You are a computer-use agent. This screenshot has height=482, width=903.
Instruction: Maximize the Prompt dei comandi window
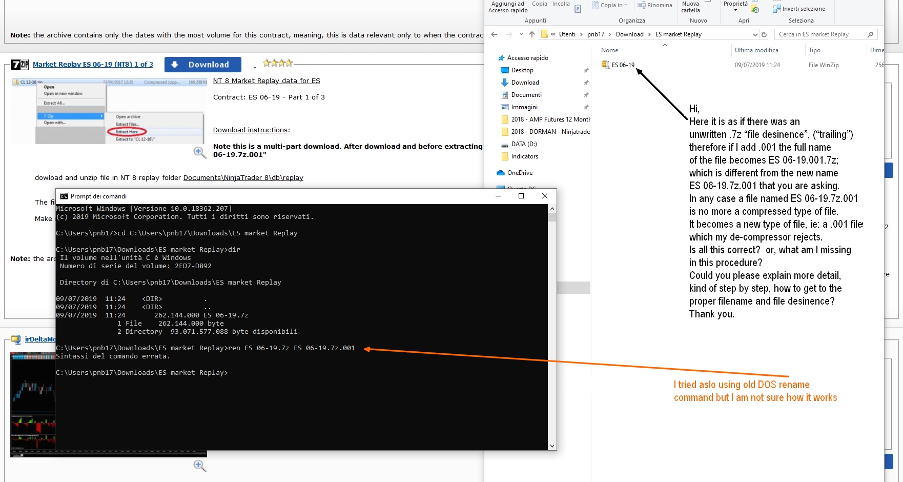(521, 196)
